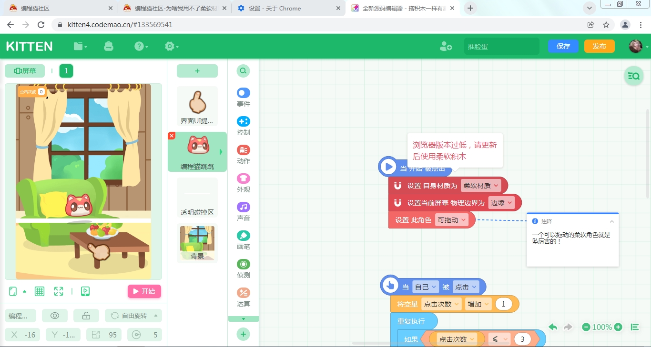Start the project with 开始 button
Screen dimensions: 651x347
(144, 291)
